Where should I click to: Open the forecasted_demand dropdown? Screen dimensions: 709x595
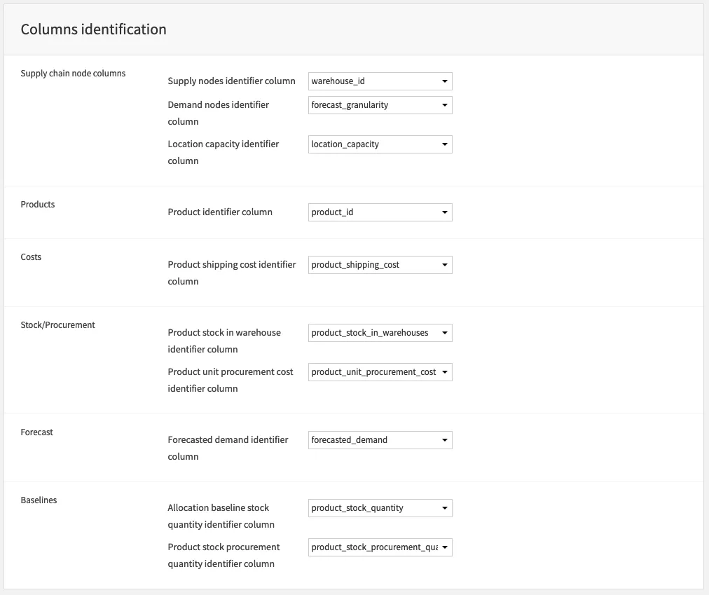click(x=380, y=440)
